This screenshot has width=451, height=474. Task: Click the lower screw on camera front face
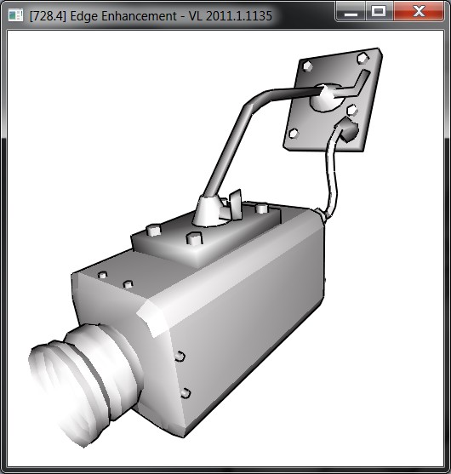[x=185, y=393]
